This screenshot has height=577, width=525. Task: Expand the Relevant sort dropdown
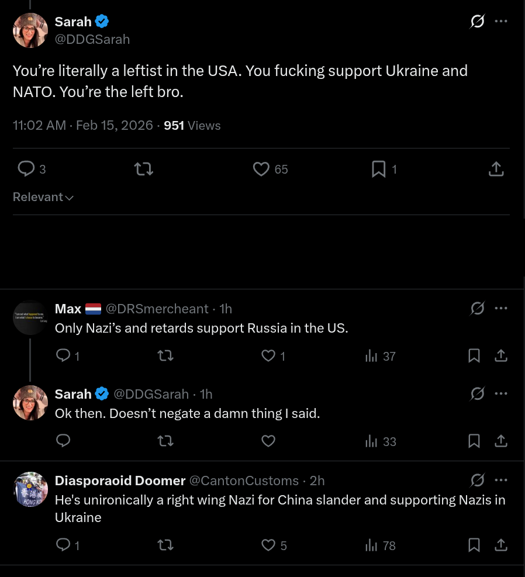pos(43,197)
